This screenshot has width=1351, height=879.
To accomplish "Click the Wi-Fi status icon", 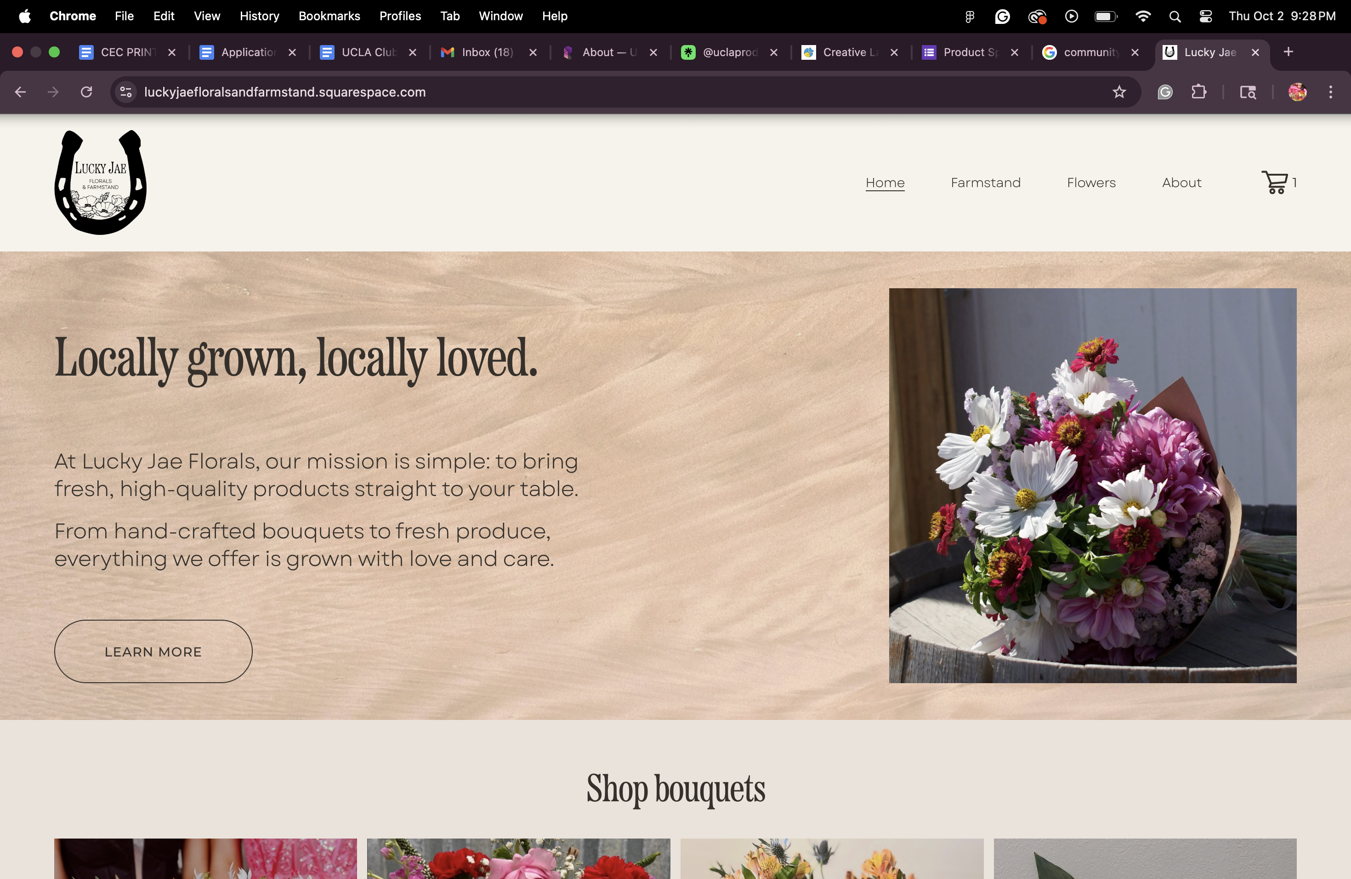I will (1143, 17).
